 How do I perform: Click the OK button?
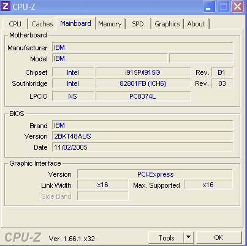tap(219, 237)
